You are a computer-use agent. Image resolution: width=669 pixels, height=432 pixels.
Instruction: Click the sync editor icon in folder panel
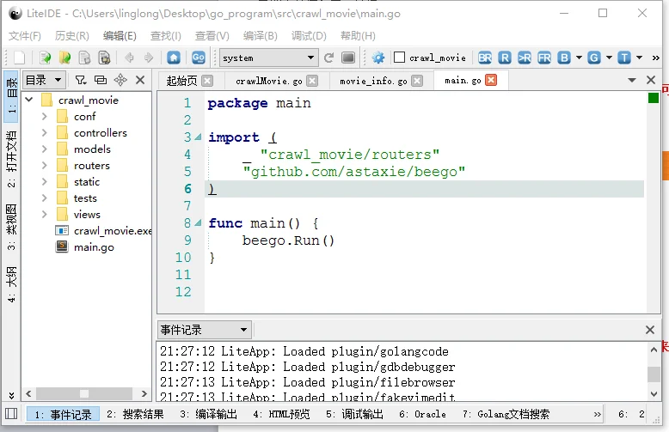coord(120,80)
